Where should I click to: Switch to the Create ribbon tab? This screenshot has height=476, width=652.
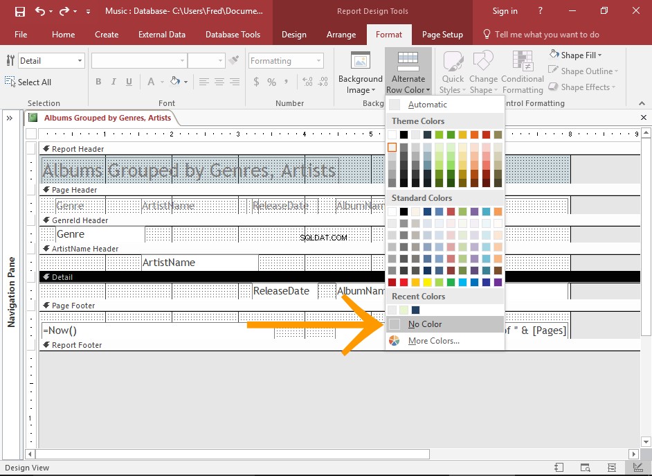(107, 35)
